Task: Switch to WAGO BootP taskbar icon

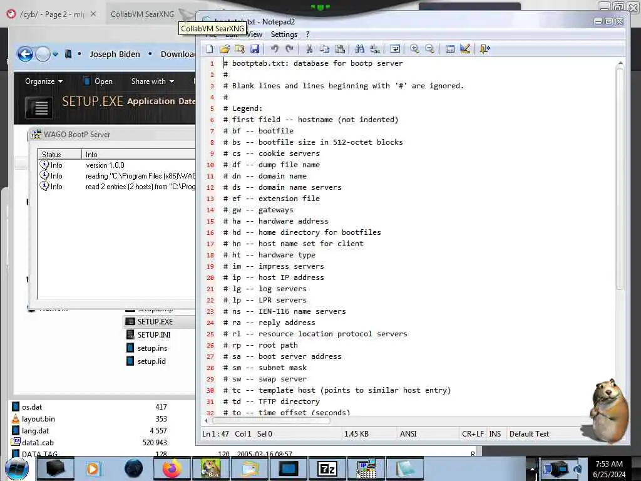Action: (x=366, y=468)
